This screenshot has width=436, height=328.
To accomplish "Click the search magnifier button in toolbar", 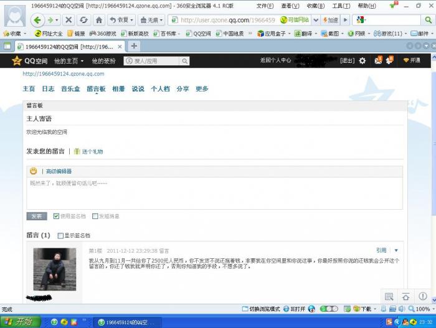I will (x=429, y=20).
